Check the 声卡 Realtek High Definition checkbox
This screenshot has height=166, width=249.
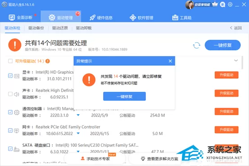[x=10, y=94]
